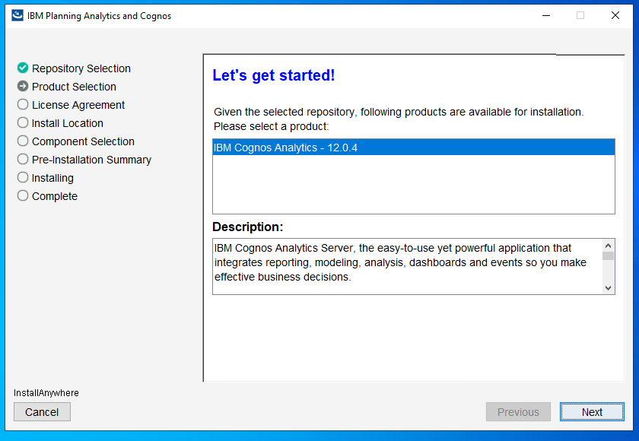Click the Install Location step label
This screenshot has width=639, height=441.
click(x=67, y=123)
